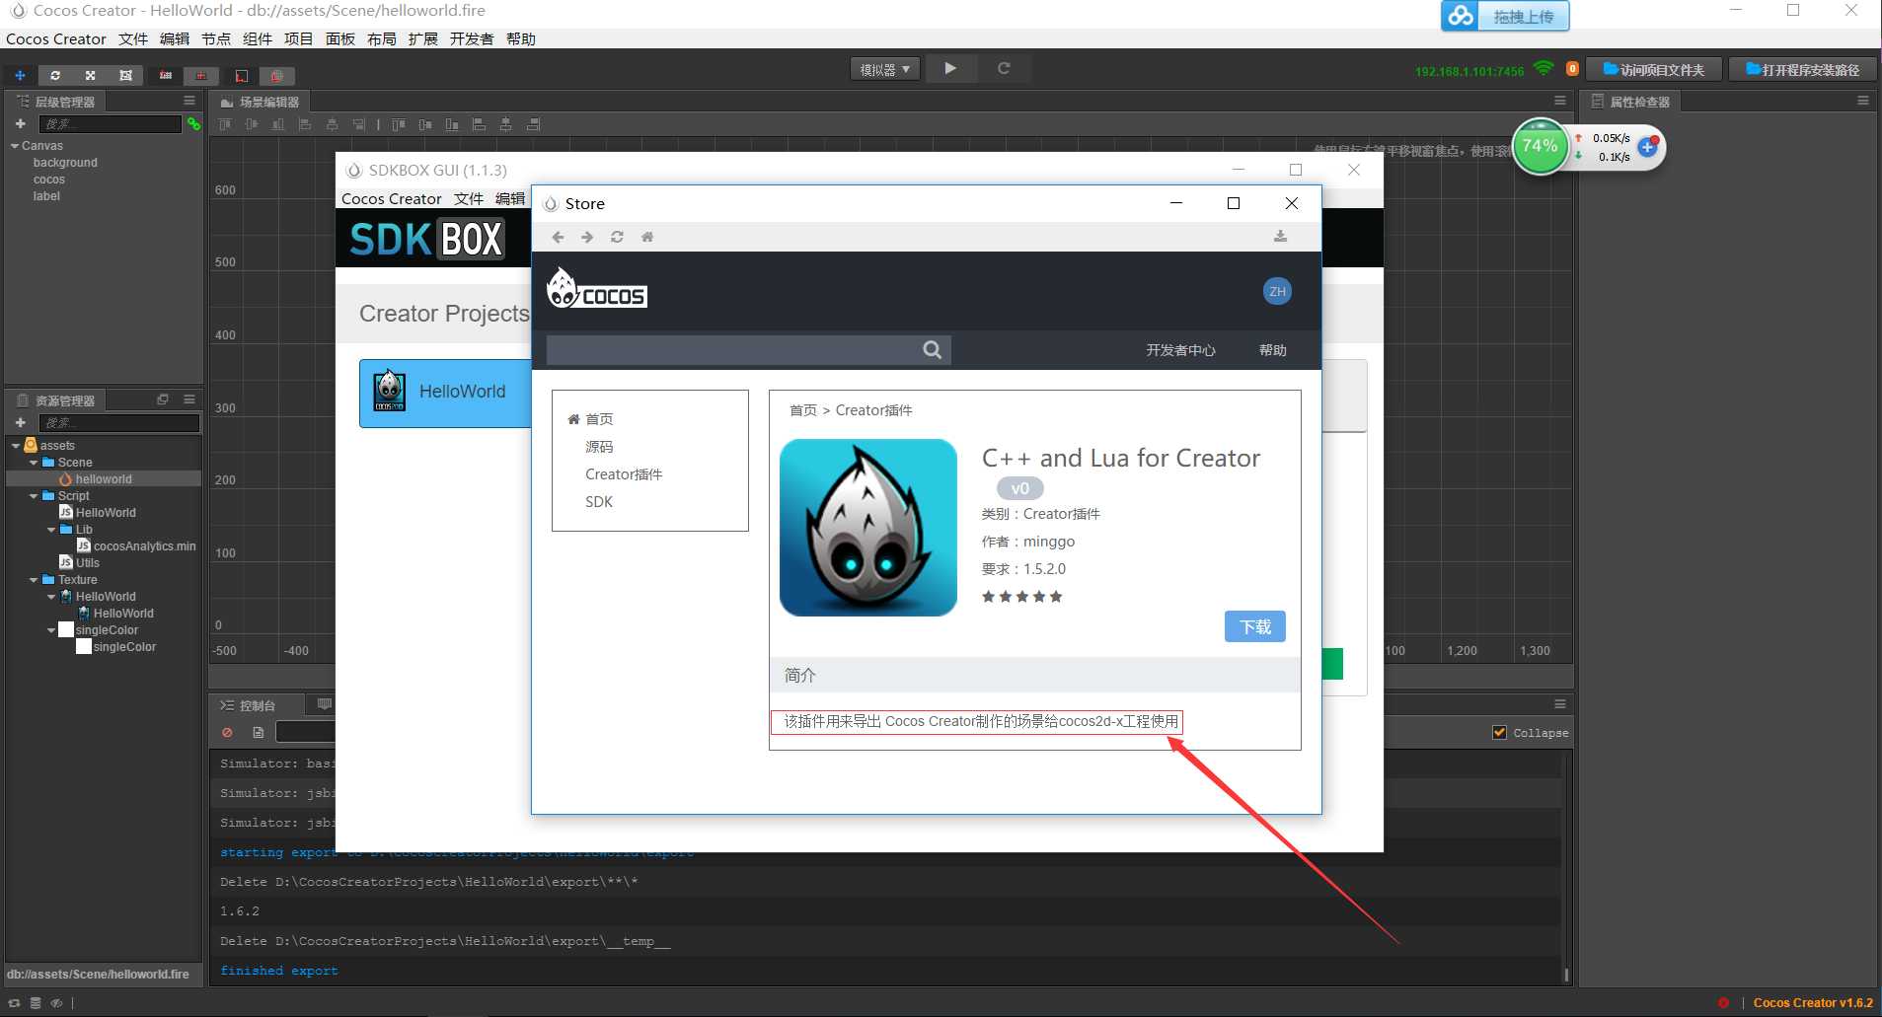
Task: Click 访问项目文件夹 button
Action: click(1654, 69)
